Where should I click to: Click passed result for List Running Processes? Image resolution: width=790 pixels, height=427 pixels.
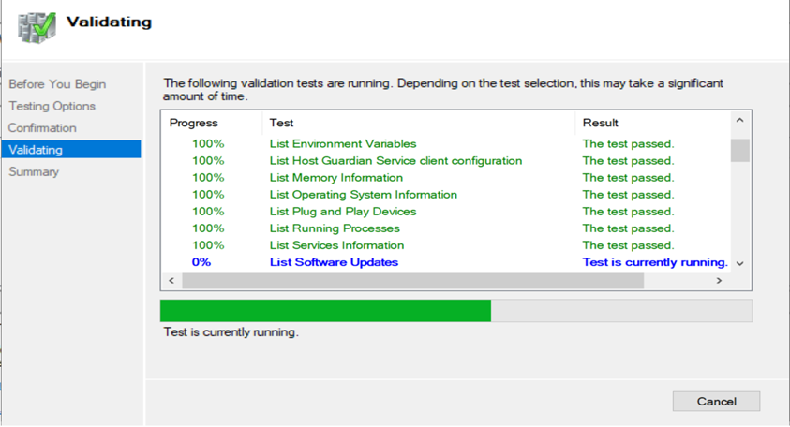pyautogui.click(x=628, y=228)
